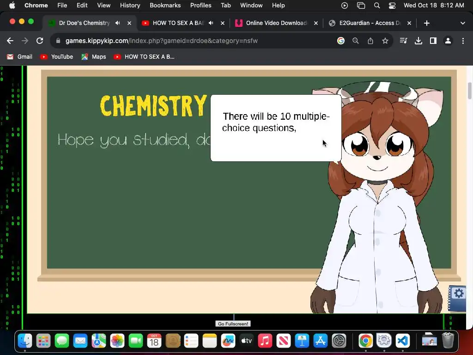Open App Store from the Dock
473x355 pixels.
point(321,341)
